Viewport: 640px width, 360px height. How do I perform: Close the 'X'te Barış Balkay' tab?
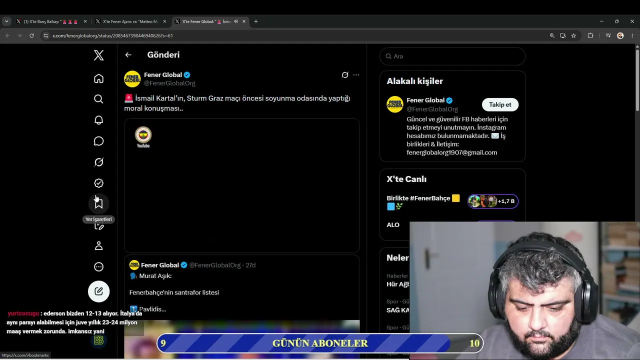coord(85,21)
